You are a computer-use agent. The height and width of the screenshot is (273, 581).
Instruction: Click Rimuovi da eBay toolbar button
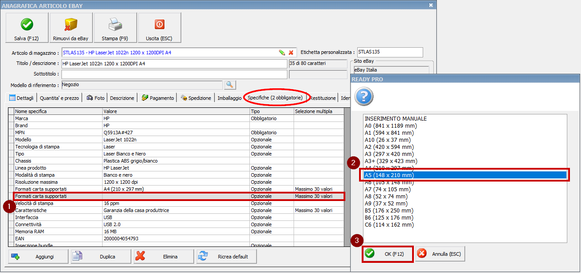(71, 27)
